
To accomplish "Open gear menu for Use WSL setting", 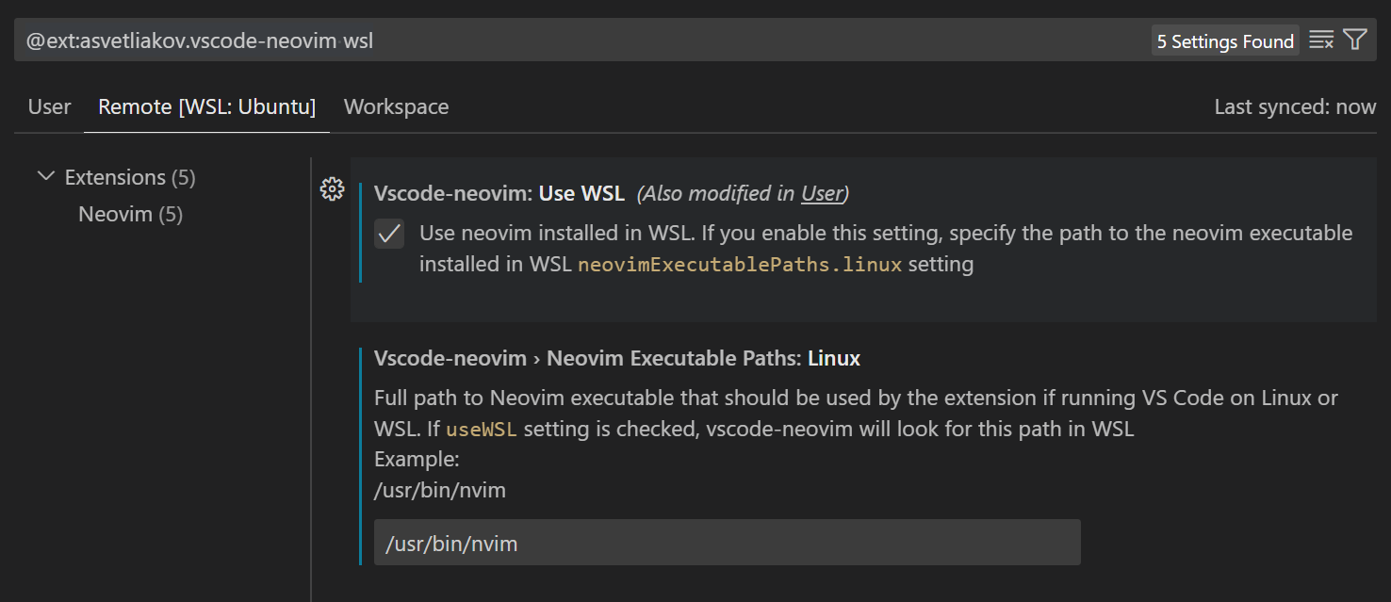I will [332, 189].
